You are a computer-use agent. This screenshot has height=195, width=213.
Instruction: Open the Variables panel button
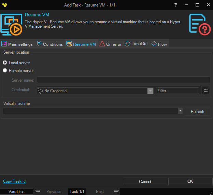click(16, 192)
